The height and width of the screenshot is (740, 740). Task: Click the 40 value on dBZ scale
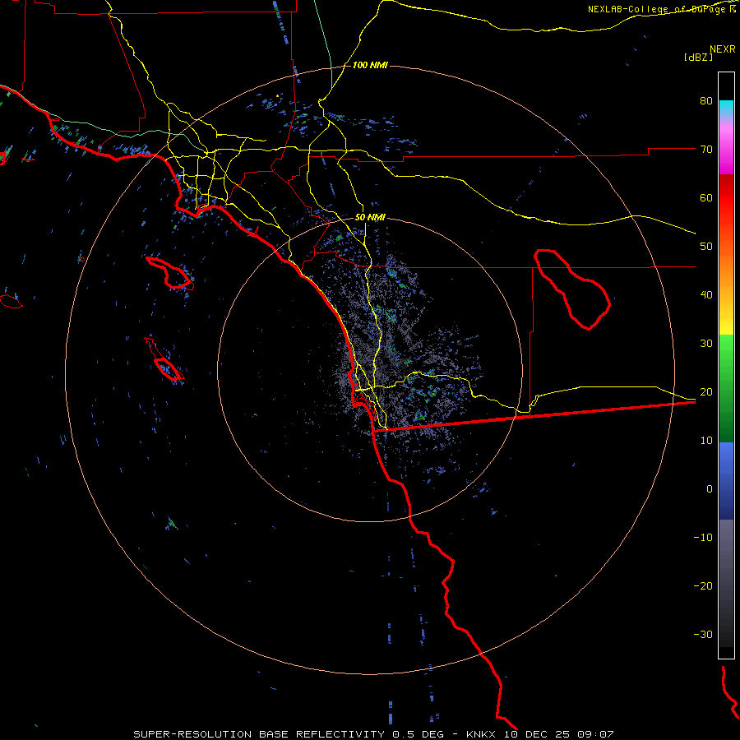pos(706,295)
